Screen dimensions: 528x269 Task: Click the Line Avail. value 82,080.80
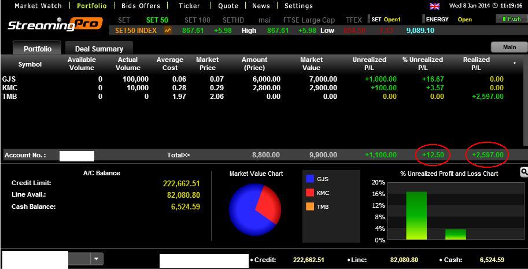pyautogui.click(x=183, y=196)
